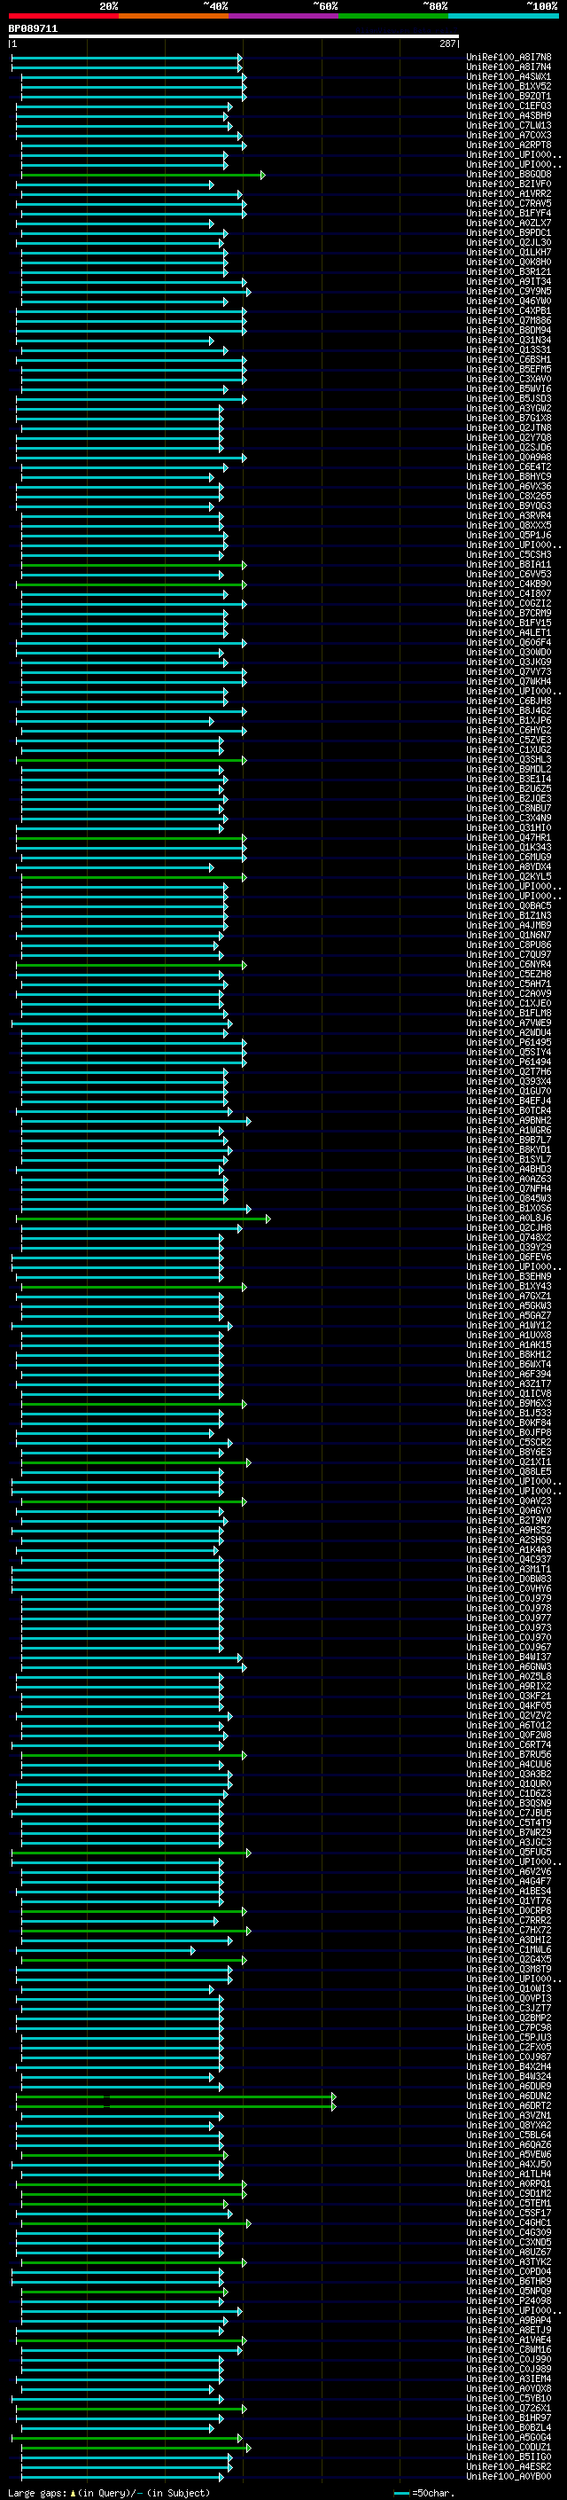The width and height of the screenshot is (567, 2500).
Task: Open hit UniRef100_B1XV52
Action: (509, 86)
